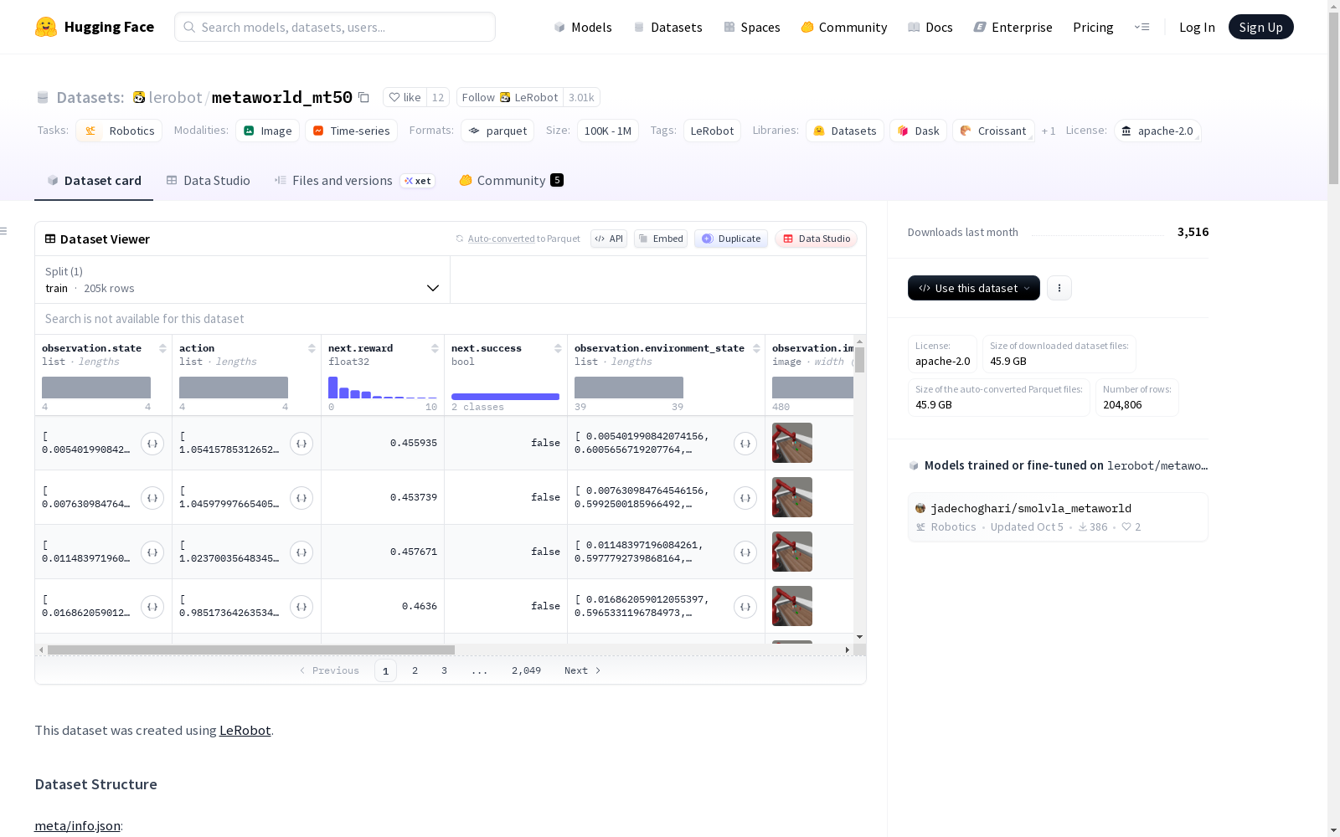Expand observation.state JSON in the 0.453739 row
The width and height of the screenshot is (1340, 837).
[152, 497]
